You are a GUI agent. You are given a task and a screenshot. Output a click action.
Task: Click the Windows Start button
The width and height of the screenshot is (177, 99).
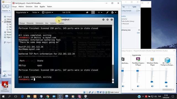tap(3, 97)
